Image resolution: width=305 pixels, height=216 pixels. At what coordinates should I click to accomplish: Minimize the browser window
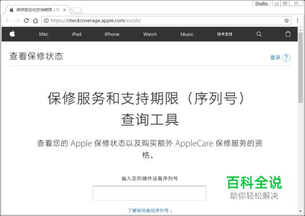coord(276,3)
